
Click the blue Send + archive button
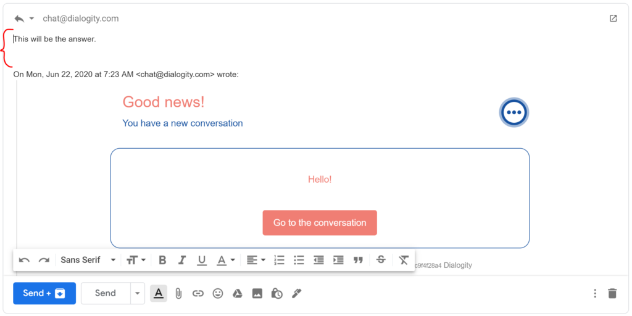coord(44,293)
